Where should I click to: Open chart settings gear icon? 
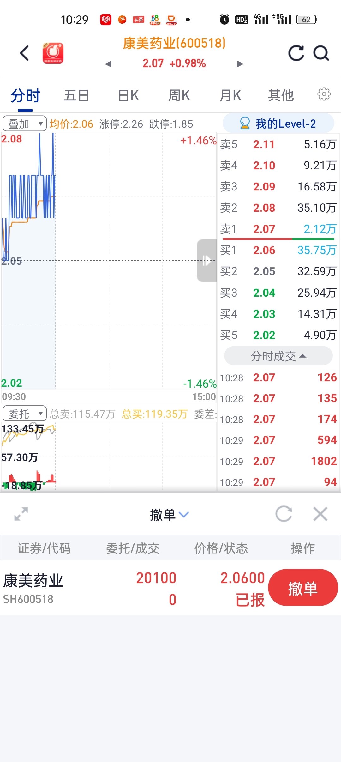[324, 94]
